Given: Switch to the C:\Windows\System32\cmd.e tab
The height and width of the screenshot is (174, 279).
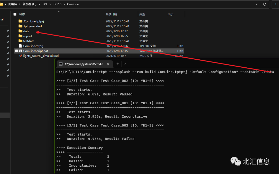Looking at the screenshot, I should click(84, 64).
